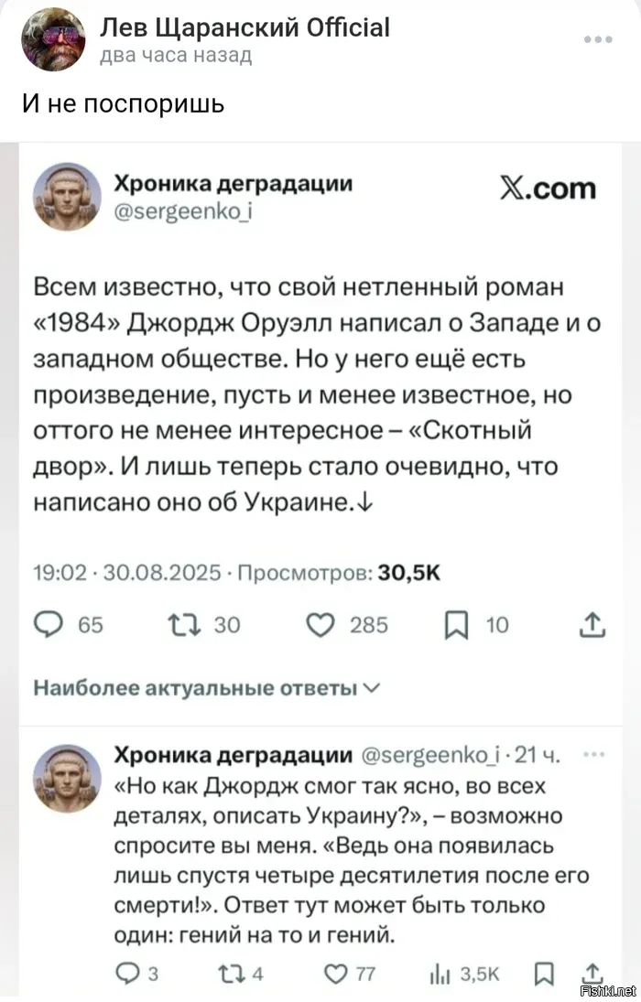The height and width of the screenshot is (1002, 641).
Task: Open the @sergeenko_i handle in main tweet
Action: [182, 210]
